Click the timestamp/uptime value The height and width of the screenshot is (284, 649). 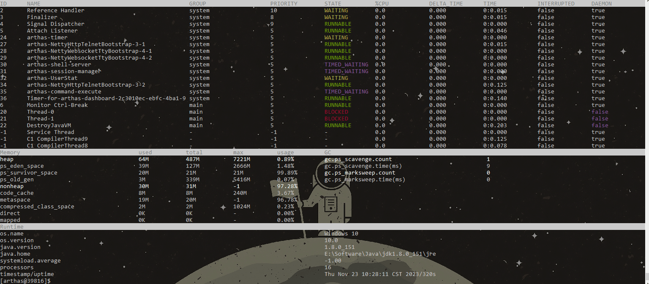coord(380,274)
